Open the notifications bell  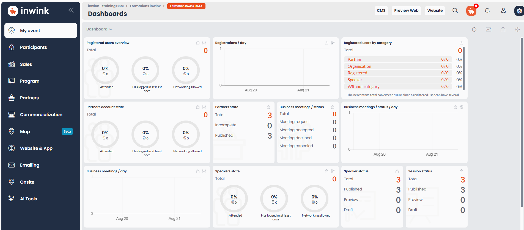487,10
